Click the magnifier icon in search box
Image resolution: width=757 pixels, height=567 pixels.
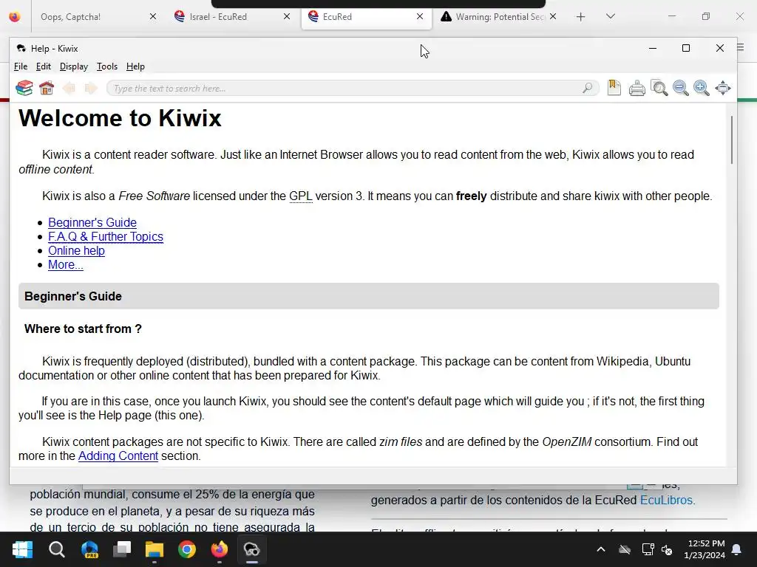point(587,89)
